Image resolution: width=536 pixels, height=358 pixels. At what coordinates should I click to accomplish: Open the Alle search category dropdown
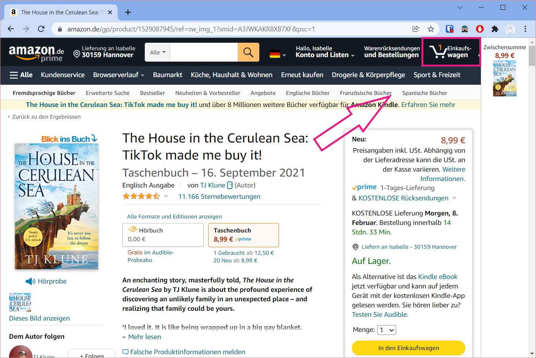tap(158, 52)
